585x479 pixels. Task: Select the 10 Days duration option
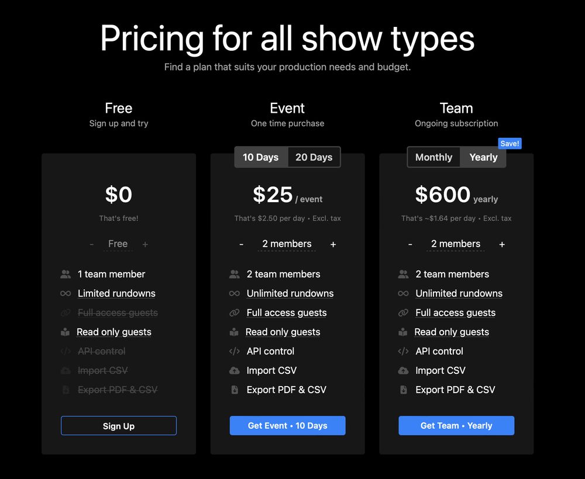pos(261,157)
